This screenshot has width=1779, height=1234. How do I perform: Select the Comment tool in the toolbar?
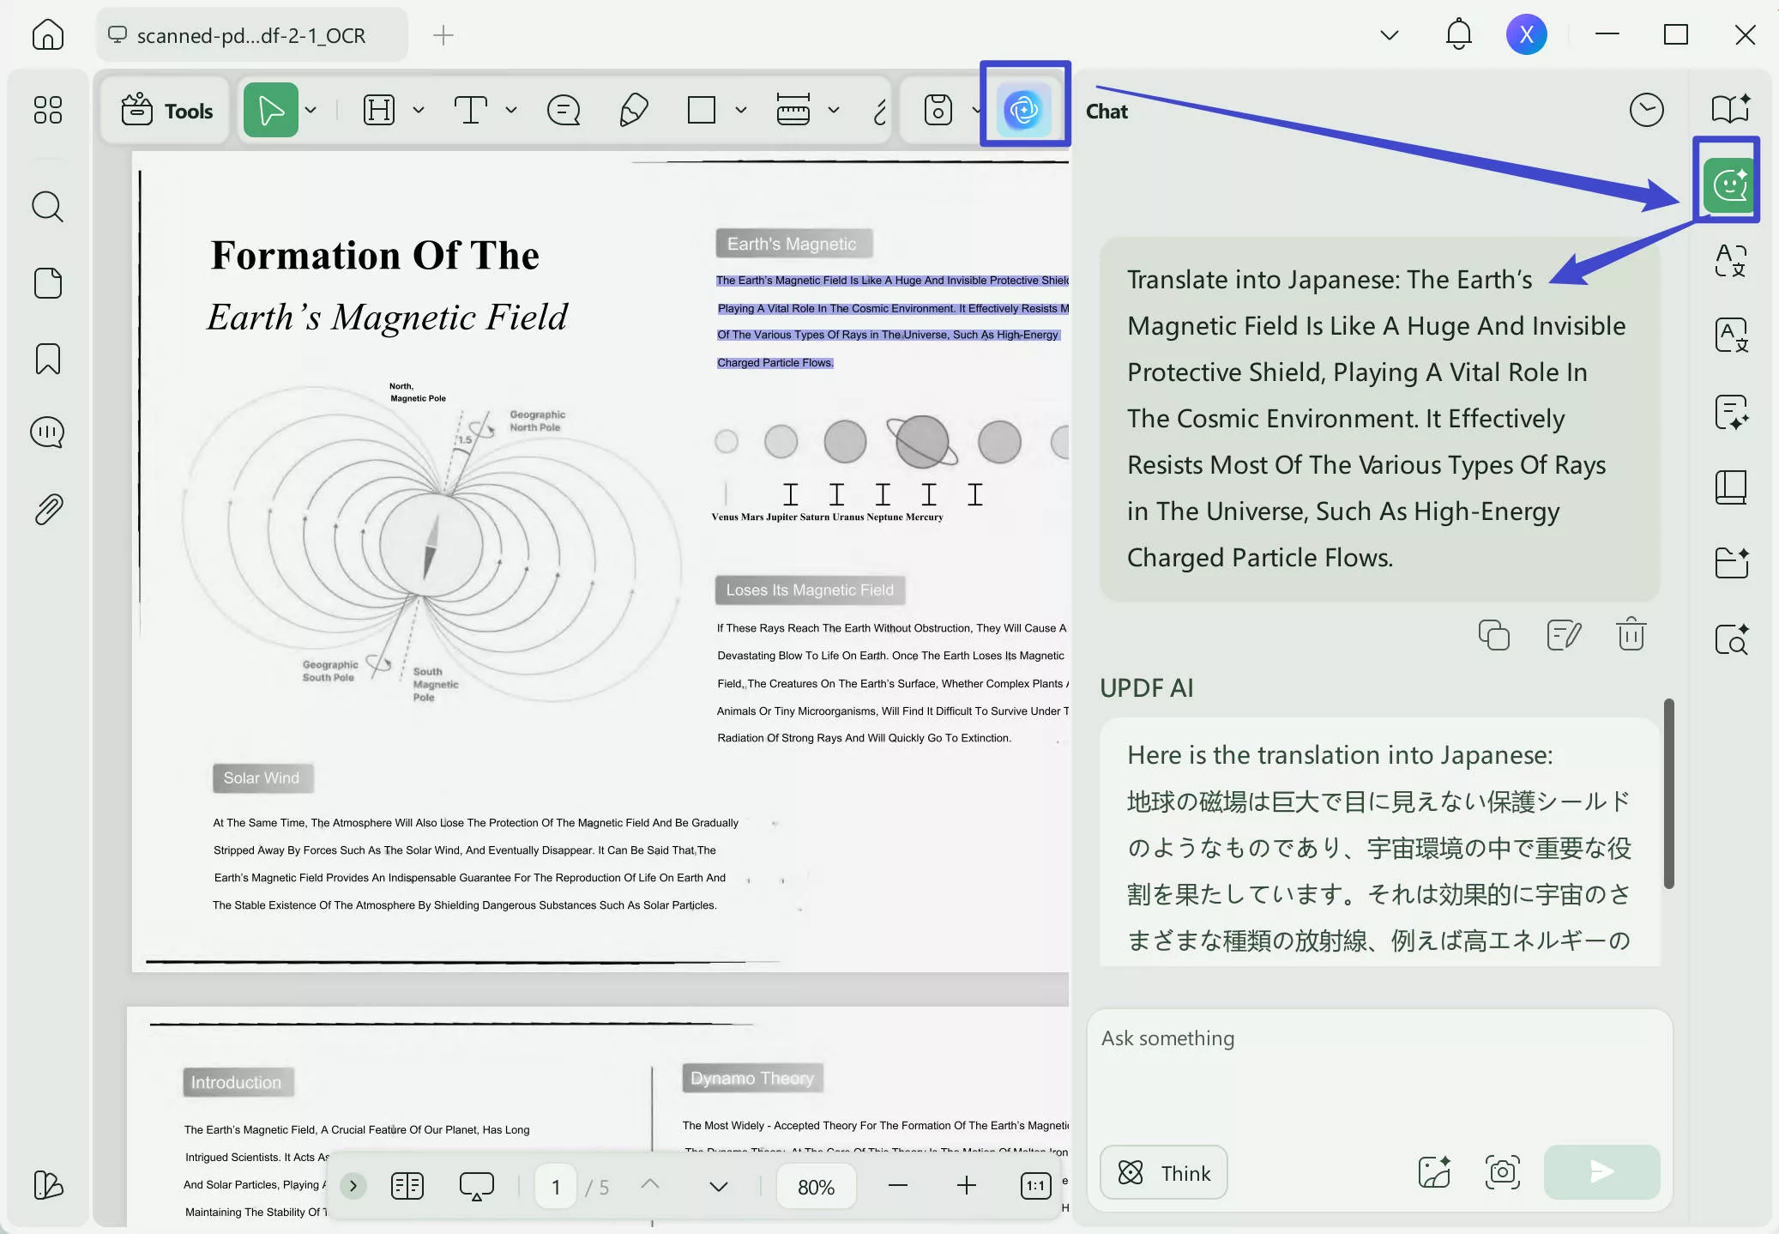tap(562, 110)
